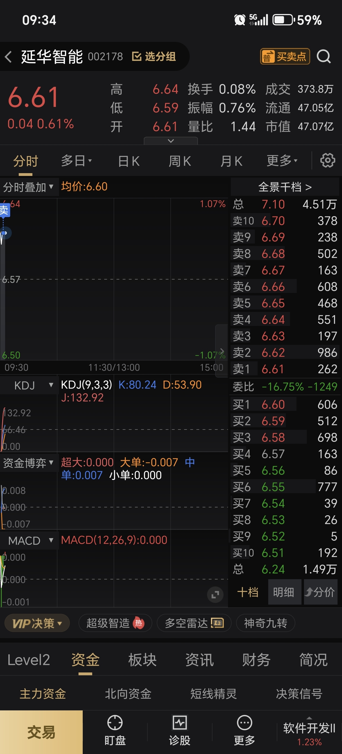Screen dimensions: 342x754
Task: Tap the stock code 002178
Action: (x=105, y=56)
